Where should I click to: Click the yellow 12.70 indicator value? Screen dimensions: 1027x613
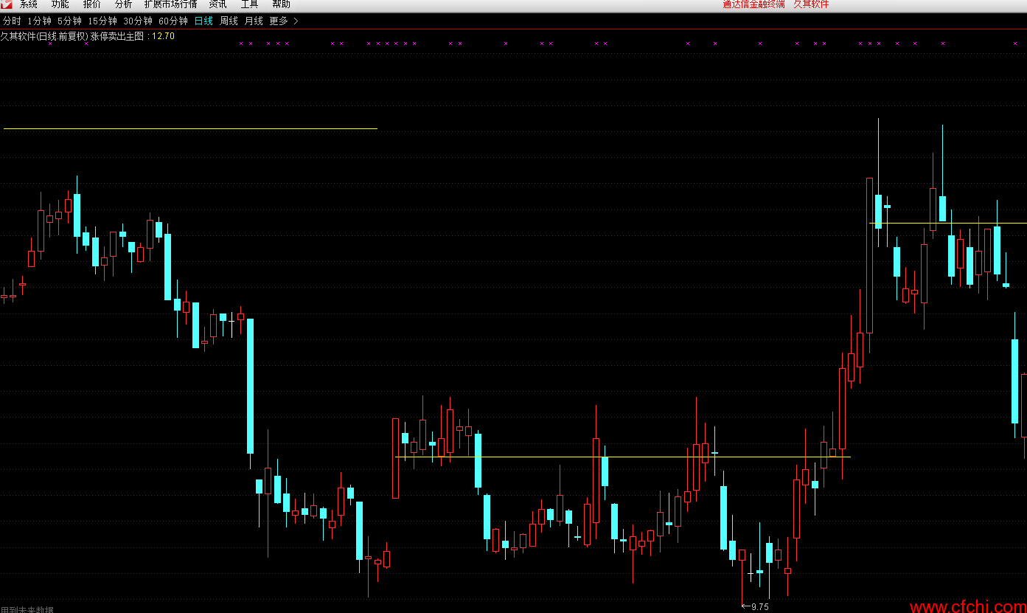(x=163, y=35)
